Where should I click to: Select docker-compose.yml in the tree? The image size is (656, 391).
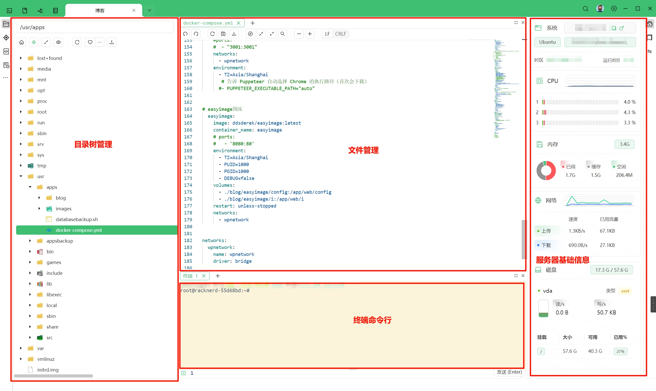[x=97, y=230]
